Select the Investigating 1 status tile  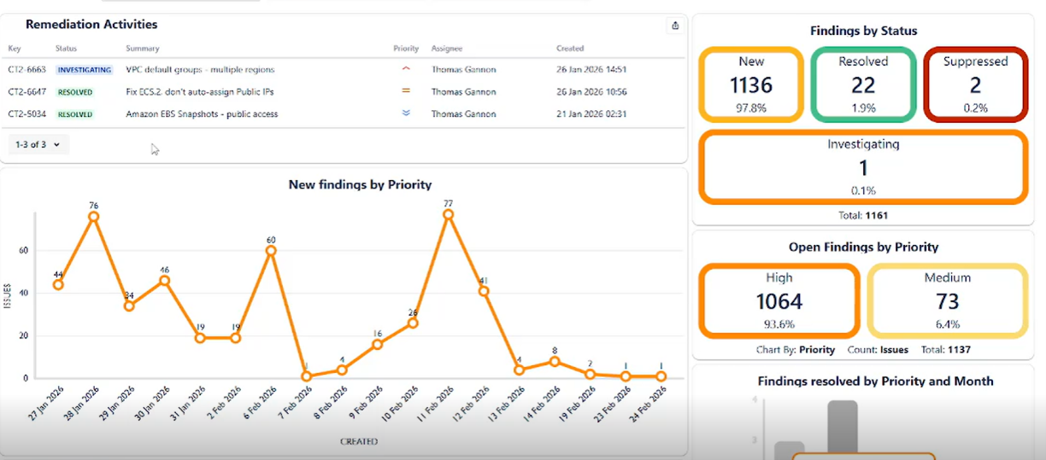point(863,167)
